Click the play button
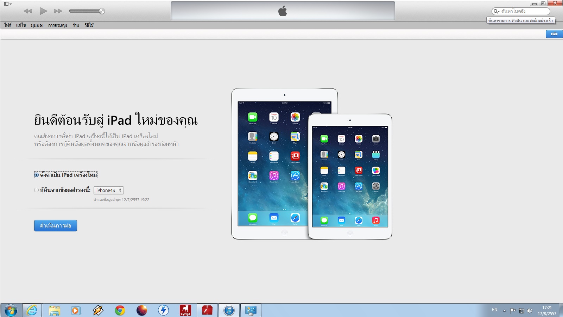The image size is (563, 317). 43,11
